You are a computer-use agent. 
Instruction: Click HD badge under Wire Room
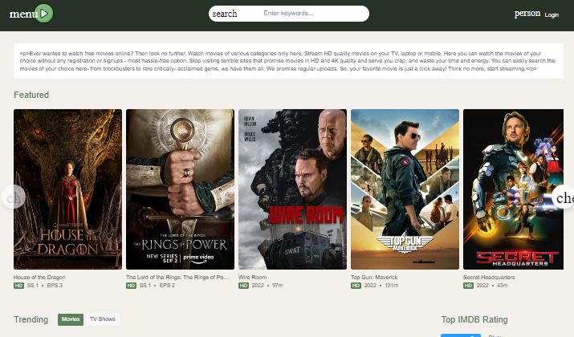tap(243, 286)
